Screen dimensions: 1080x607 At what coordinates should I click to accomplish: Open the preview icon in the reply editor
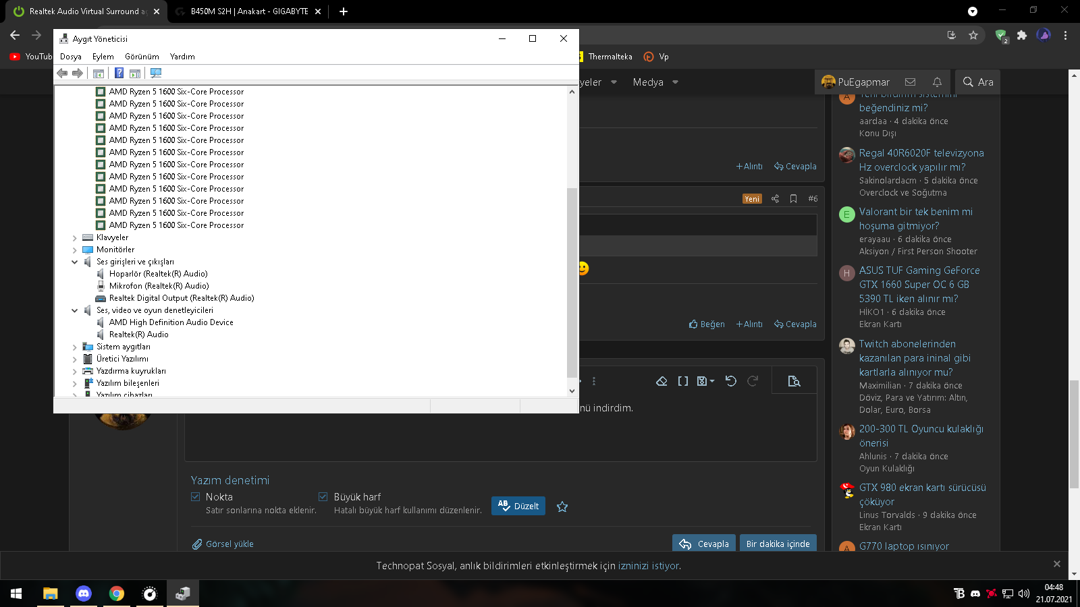tap(794, 381)
